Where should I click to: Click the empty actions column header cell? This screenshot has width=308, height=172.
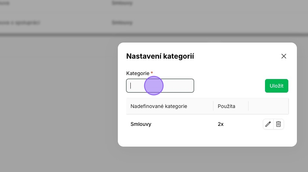point(268,106)
